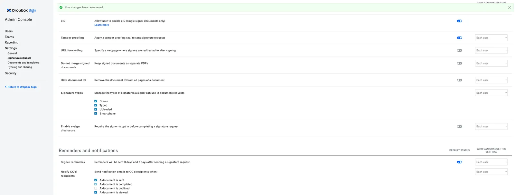Click the 'Hide document ID' setting label
The width and height of the screenshot is (515, 195).
tap(73, 80)
